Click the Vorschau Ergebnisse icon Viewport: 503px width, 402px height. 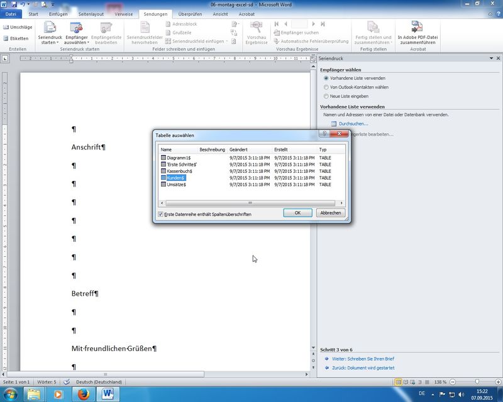tap(257, 28)
